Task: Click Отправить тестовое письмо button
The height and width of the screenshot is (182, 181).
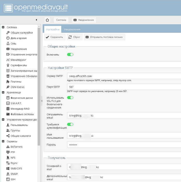Action: point(104,37)
